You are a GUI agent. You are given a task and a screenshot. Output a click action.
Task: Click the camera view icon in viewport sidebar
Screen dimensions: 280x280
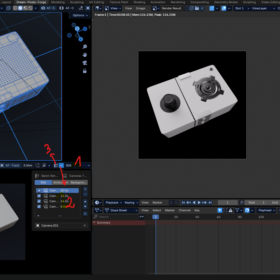coord(85,63)
